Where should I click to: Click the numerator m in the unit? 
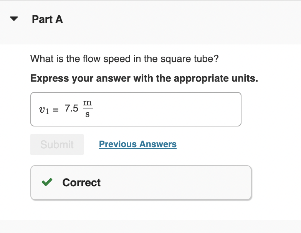[x=88, y=103]
